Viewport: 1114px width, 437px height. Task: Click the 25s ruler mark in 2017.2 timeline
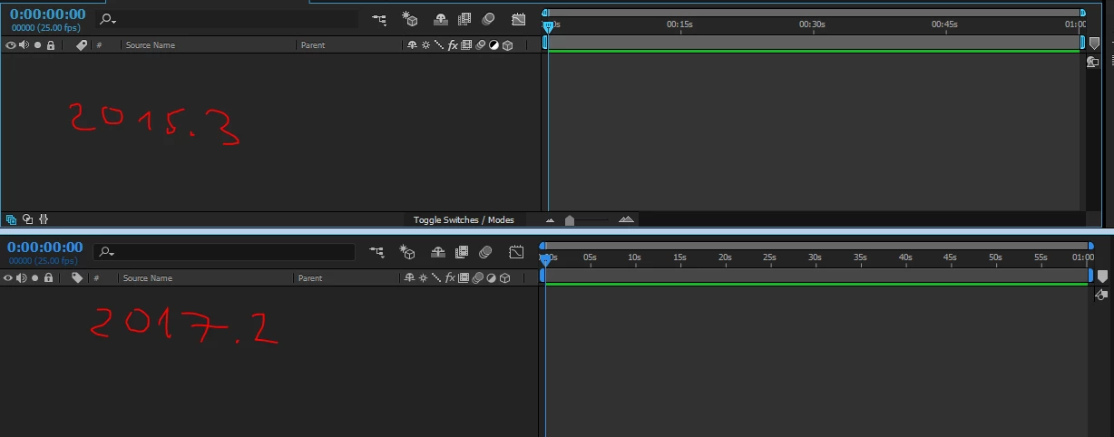[769, 257]
